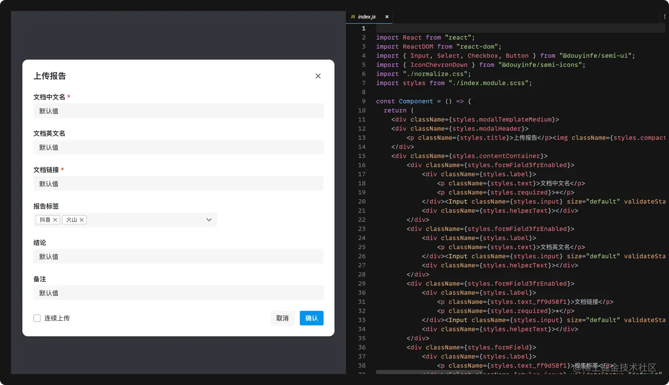Remove the 抖音 tag
Viewport: 669px width, 385px height.
pos(55,220)
